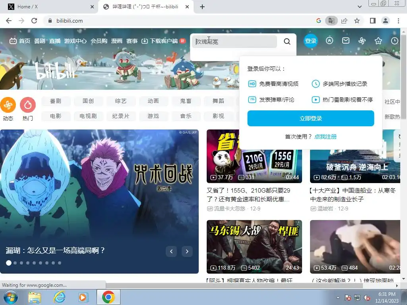Open video title 又省了！155G、210G都只要29
This screenshot has height=305, width=407.
tap(248, 195)
